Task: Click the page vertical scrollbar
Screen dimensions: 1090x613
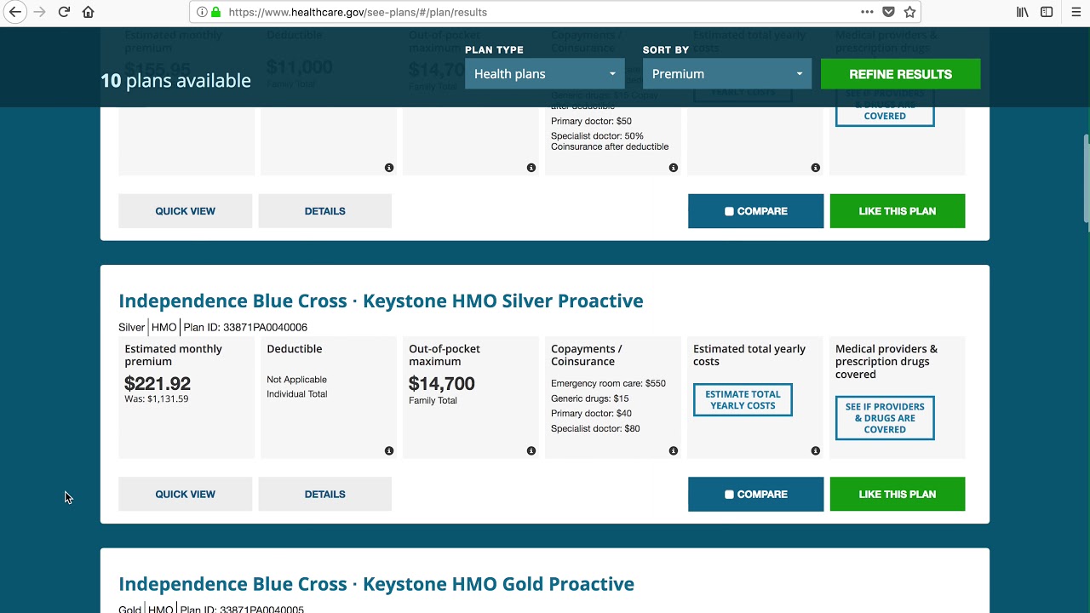Action: pyautogui.click(x=1085, y=179)
